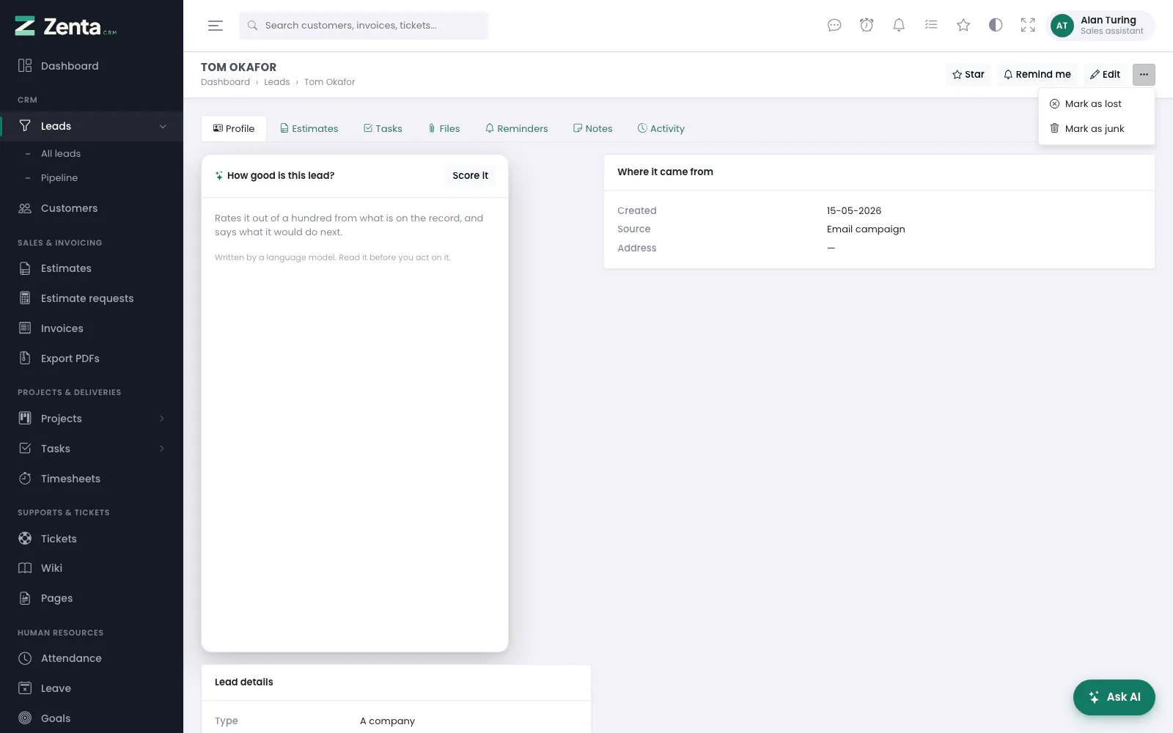Image resolution: width=1173 pixels, height=733 pixels.
Task: Open the chat messages icon
Action: (834, 26)
